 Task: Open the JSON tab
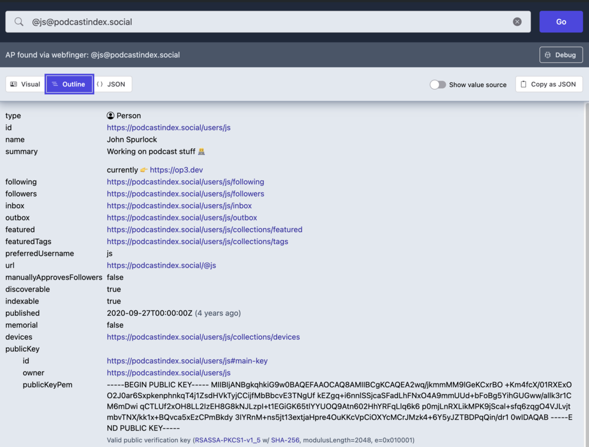(112, 84)
